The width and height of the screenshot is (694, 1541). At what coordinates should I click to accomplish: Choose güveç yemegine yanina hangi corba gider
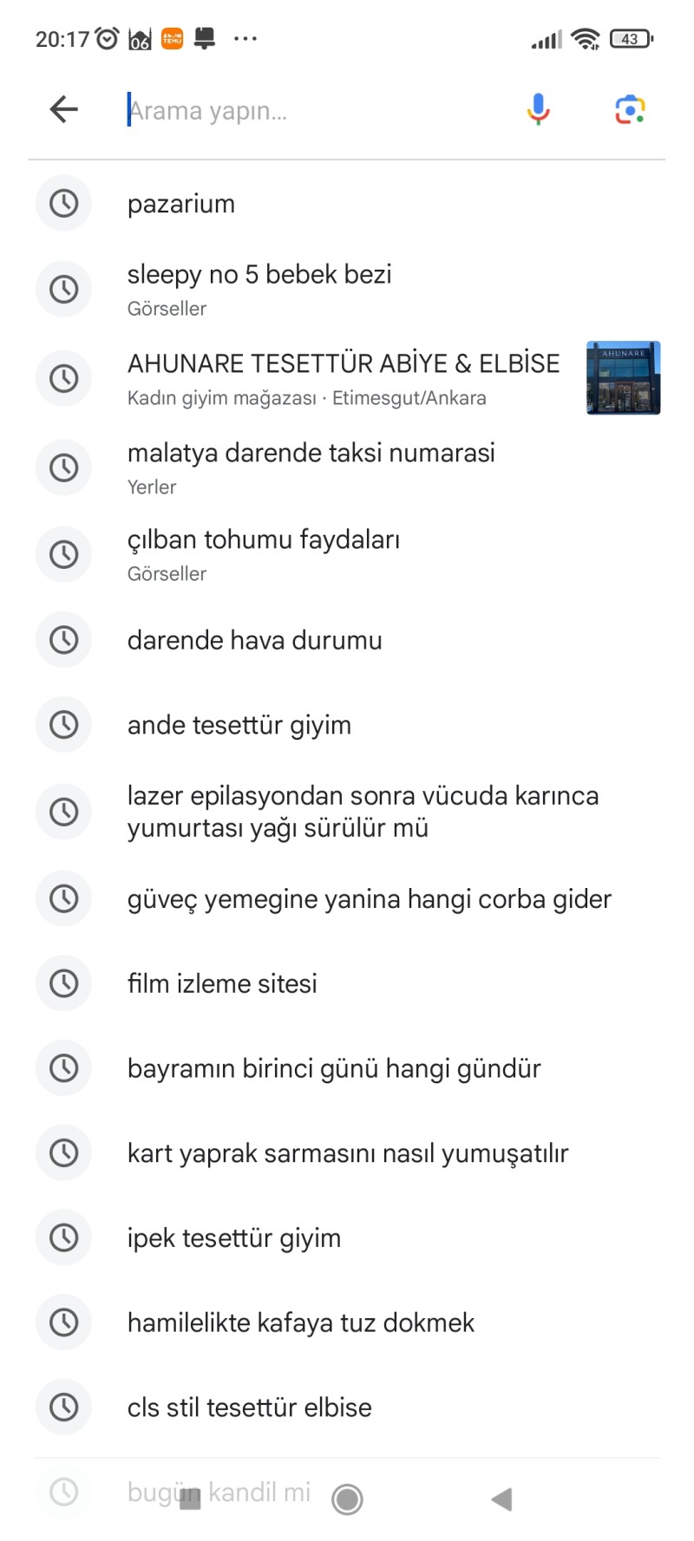(347, 898)
